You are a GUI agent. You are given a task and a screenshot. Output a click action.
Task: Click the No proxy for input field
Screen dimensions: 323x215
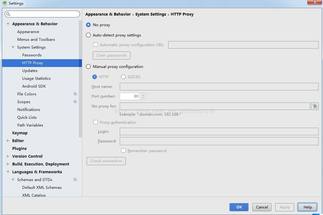point(215,106)
